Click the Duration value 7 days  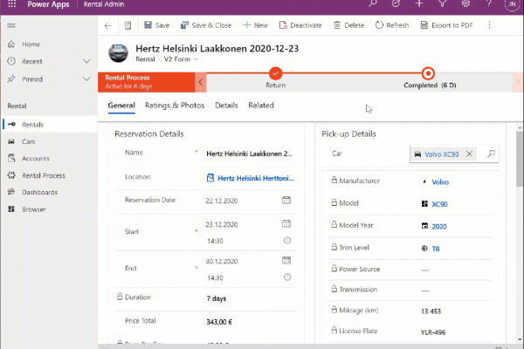point(217,298)
